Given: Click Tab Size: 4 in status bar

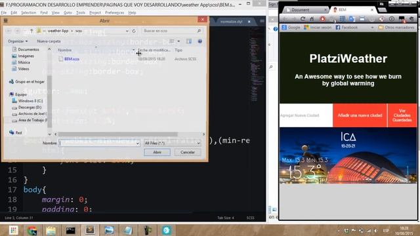Looking at the screenshot, I should coord(226,218).
